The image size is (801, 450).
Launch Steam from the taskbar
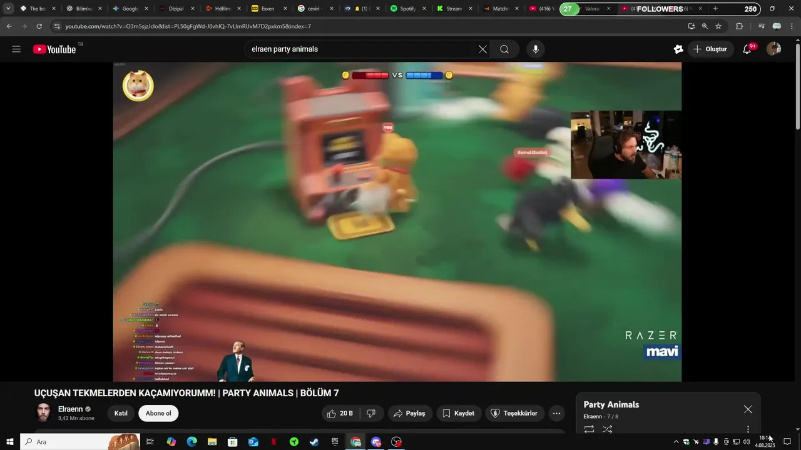[x=314, y=442]
